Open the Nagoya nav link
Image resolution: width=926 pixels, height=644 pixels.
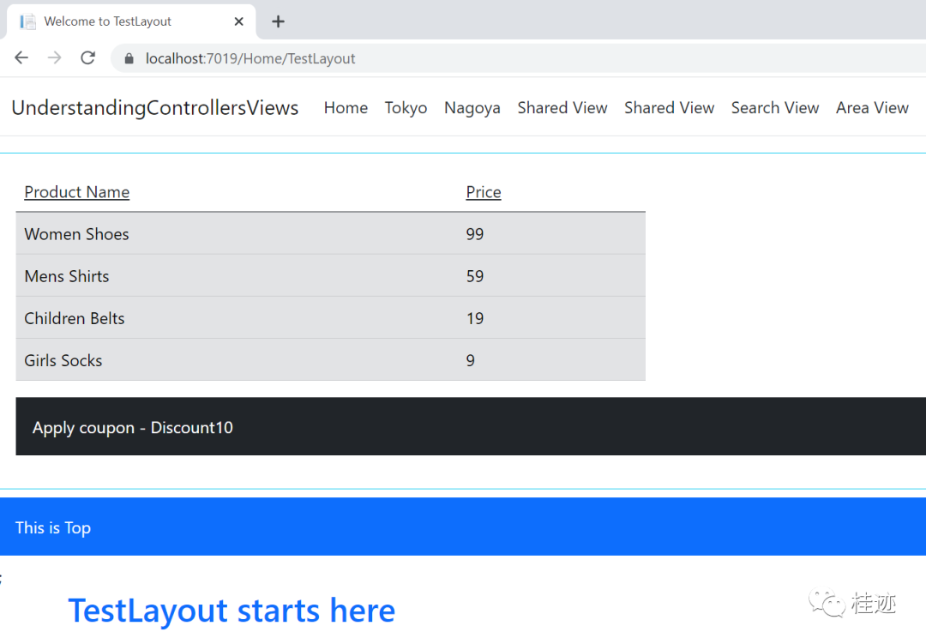(x=472, y=107)
